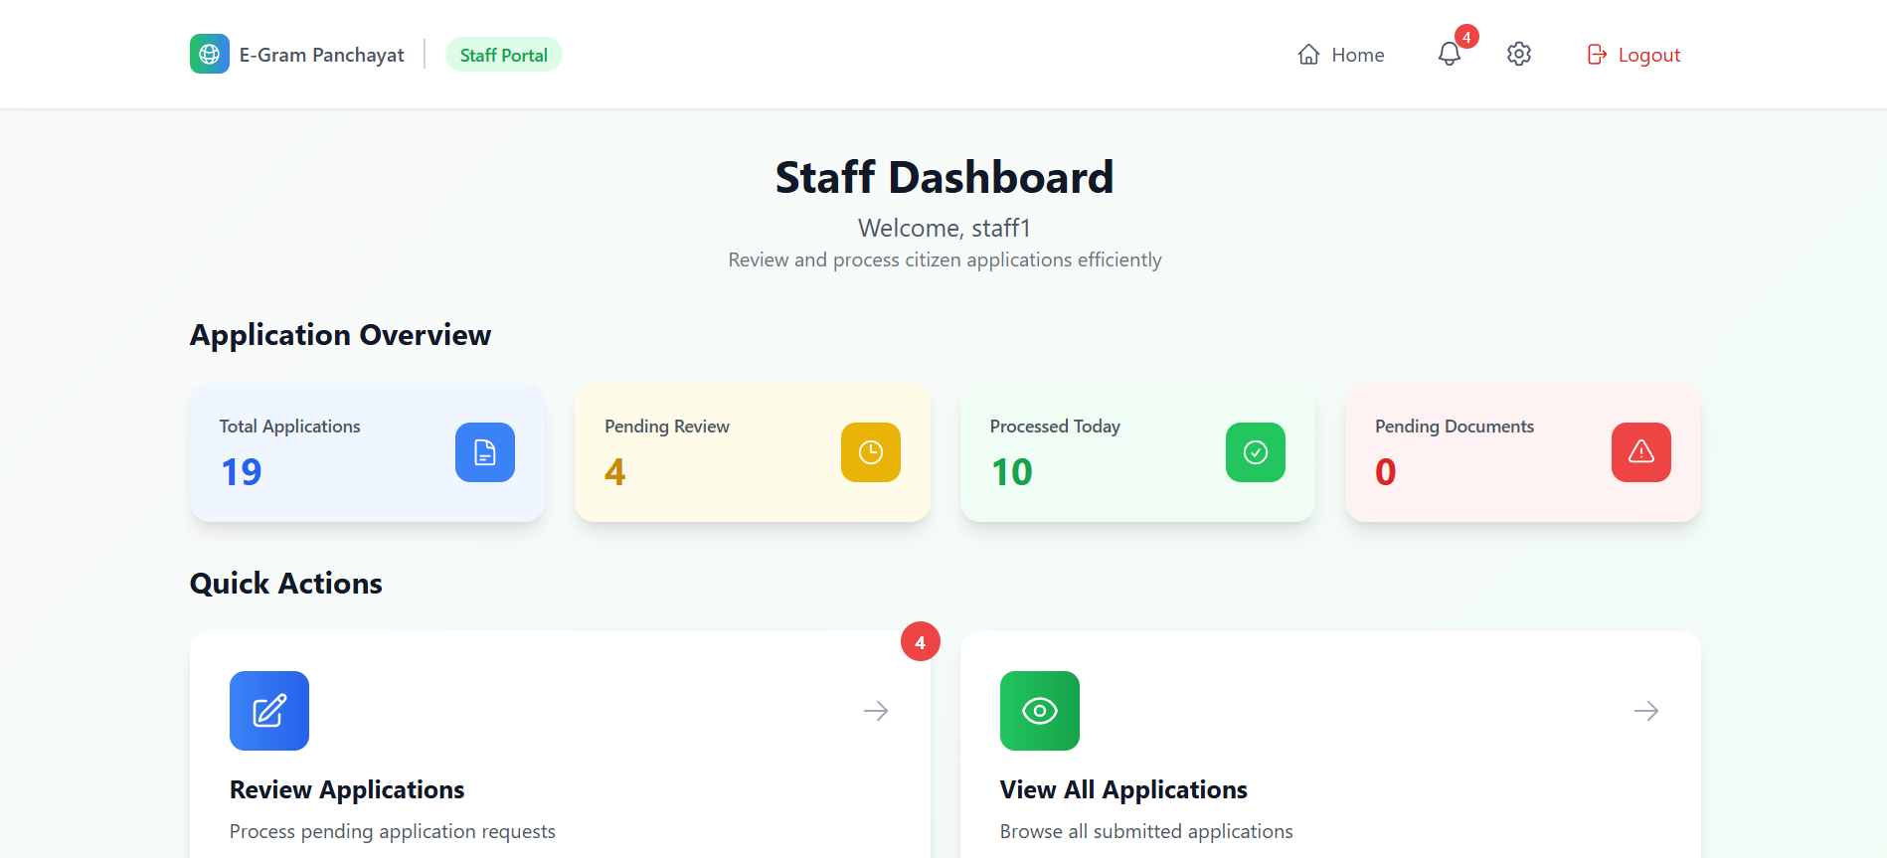Screen dimensions: 1887x858
Task: Click the red 4 badge on the bell
Action: pyautogui.click(x=1466, y=37)
